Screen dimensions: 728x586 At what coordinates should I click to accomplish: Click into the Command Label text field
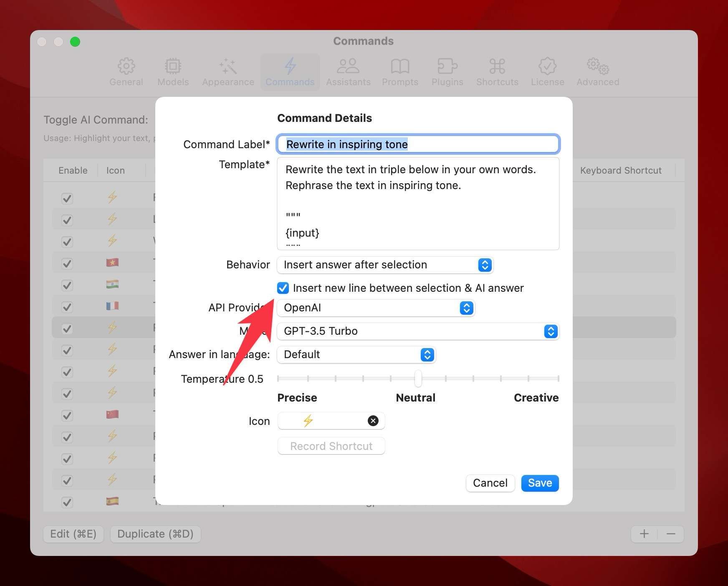(x=418, y=144)
